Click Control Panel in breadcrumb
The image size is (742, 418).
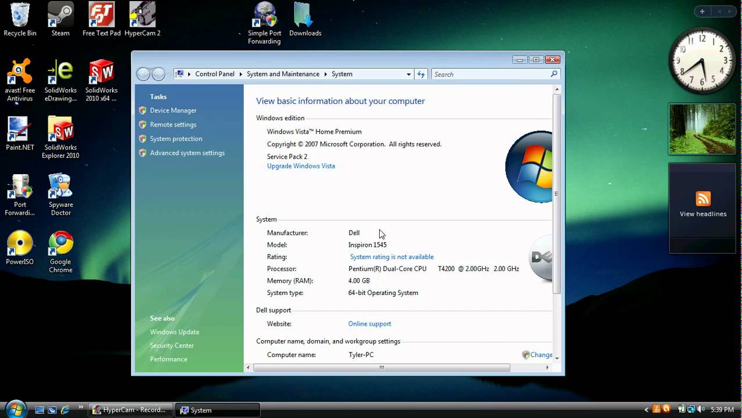(x=215, y=74)
